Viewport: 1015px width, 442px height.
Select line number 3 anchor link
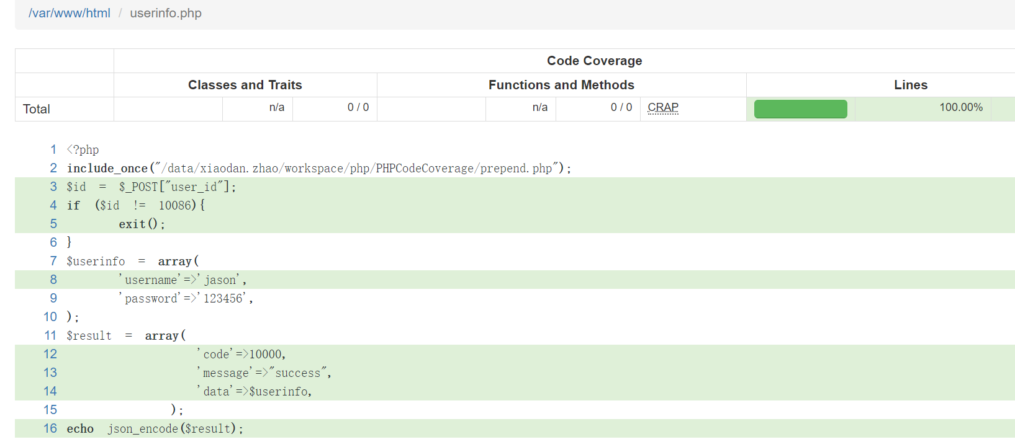[53, 187]
